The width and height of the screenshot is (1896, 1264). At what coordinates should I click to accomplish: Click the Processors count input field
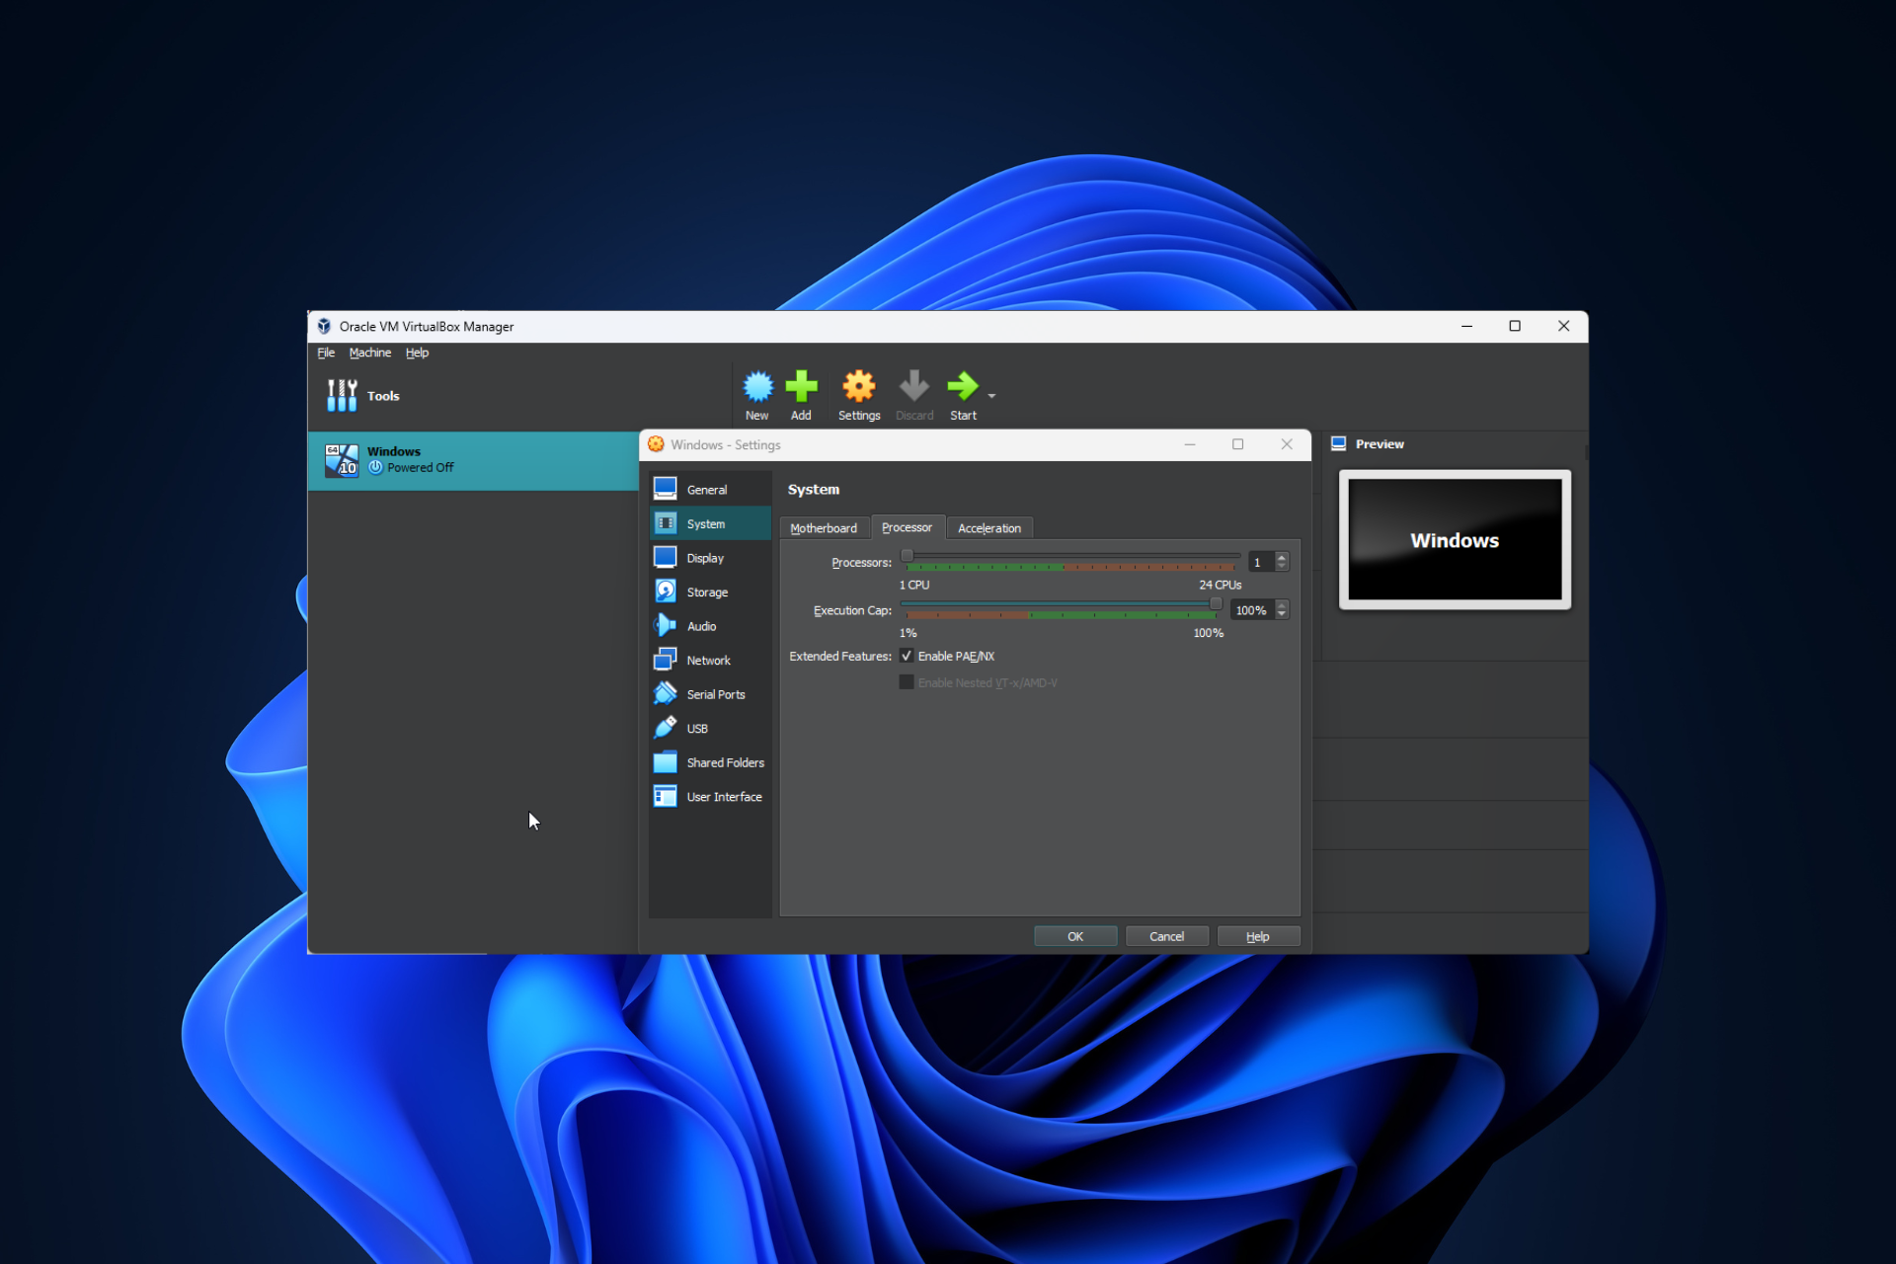click(1261, 562)
